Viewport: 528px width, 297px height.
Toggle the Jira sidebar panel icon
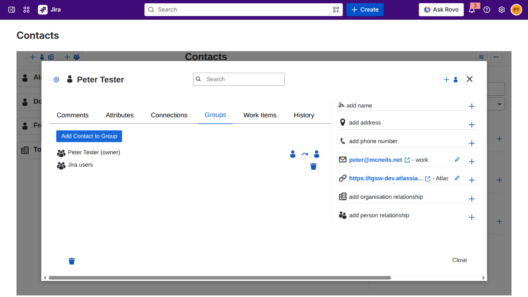(x=12, y=9)
